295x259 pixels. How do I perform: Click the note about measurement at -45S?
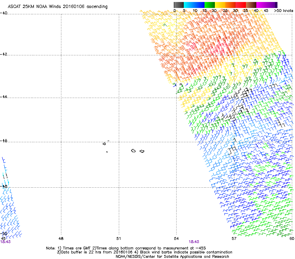(x=149, y=248)
